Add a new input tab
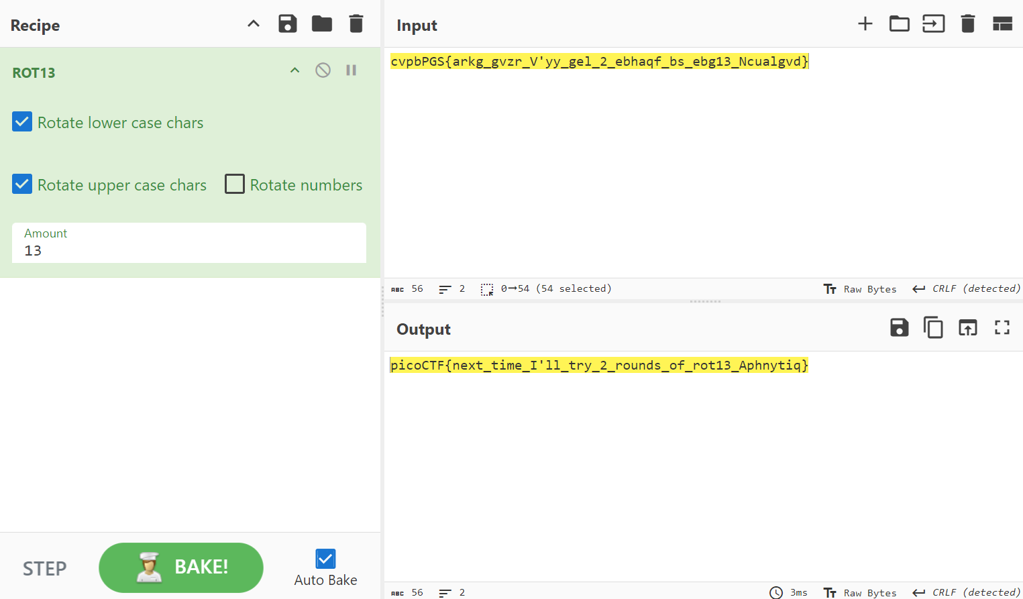This screenshot has height=599, width=1023. tap(865, 24)
